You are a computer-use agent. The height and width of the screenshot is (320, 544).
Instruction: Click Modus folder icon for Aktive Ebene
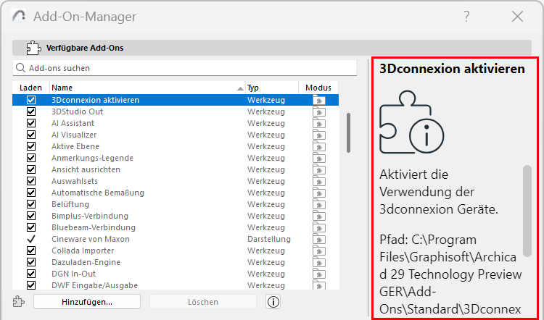pos(319,146)
